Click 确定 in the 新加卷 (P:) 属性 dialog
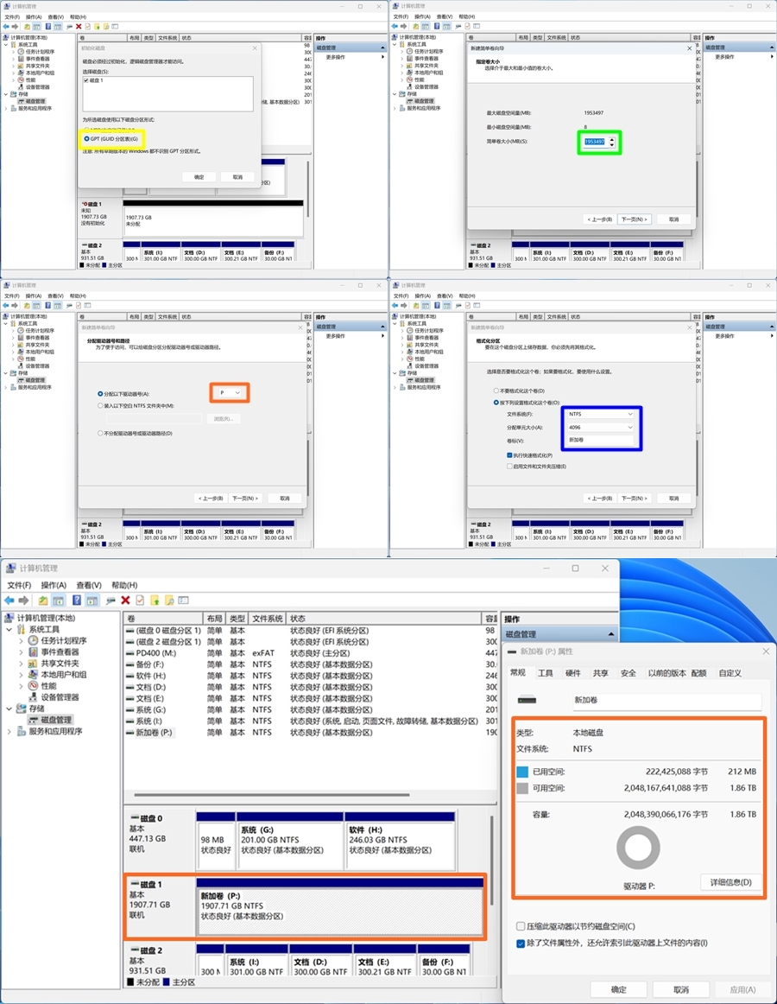 619,990
